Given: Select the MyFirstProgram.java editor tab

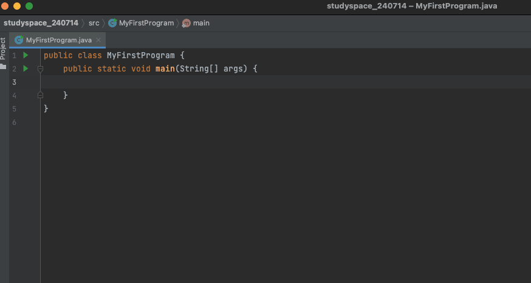Looking at the screenshot, I should point(58,40).
